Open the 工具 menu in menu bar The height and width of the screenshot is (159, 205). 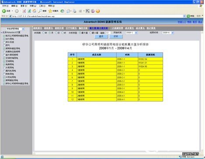click(42, 6)
